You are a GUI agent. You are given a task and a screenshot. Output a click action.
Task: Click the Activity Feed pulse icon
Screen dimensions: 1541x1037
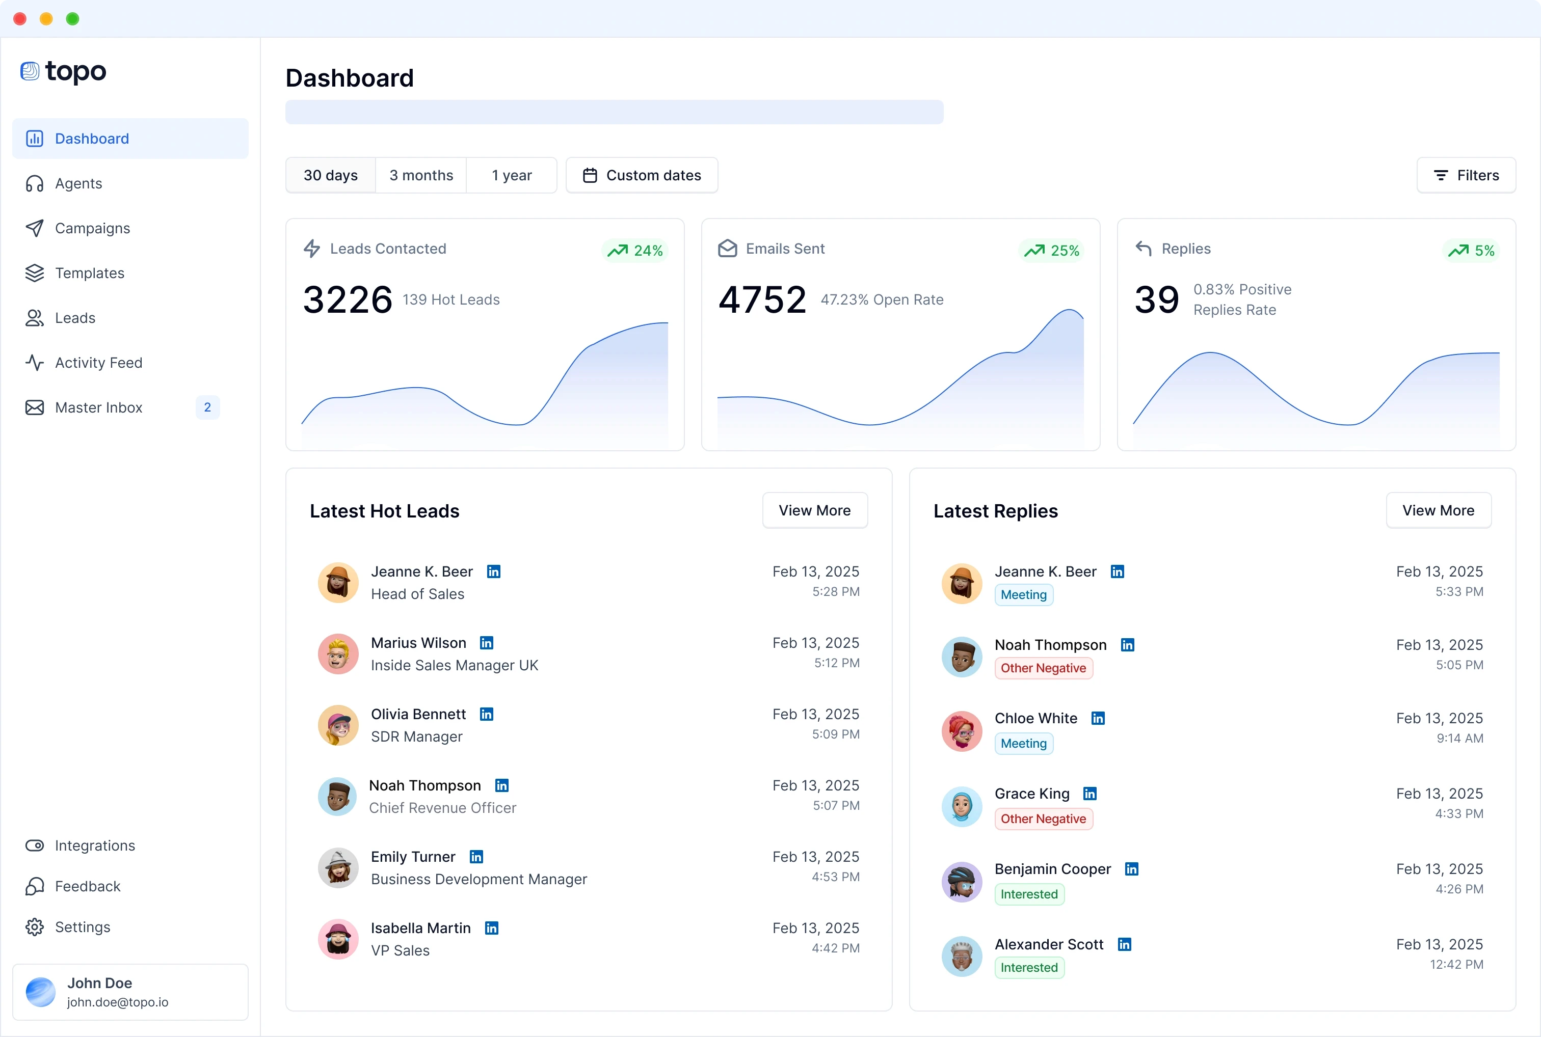point(35,363)
